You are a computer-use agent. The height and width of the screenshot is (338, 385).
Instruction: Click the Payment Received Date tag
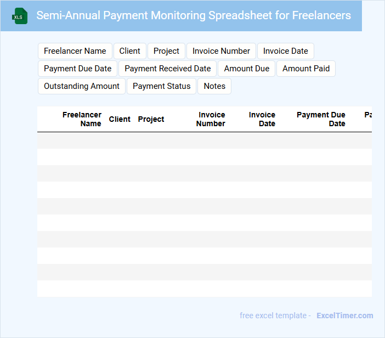[168, 69]
